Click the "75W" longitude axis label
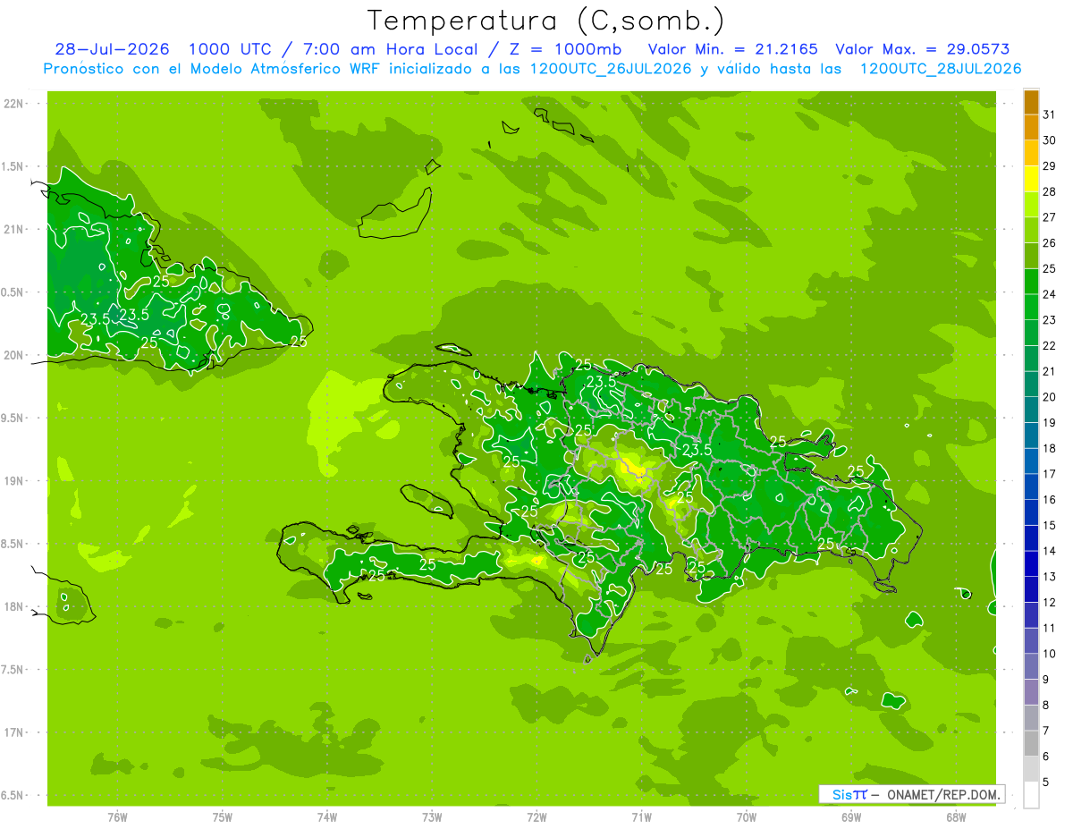The image size is (1073, 829). point(222,817)
